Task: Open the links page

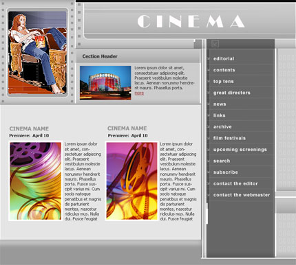Action: point(219,115)
